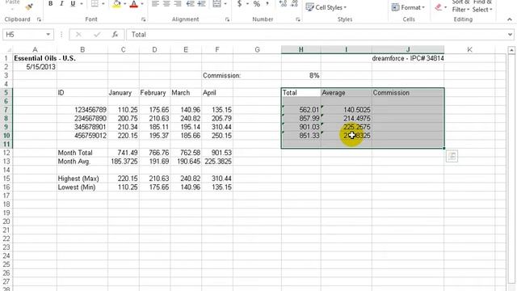The width and height of the screenshot is (517, 291).
Task: Open the Merge & Center dropdown arrow
Action: coord(225,4)
